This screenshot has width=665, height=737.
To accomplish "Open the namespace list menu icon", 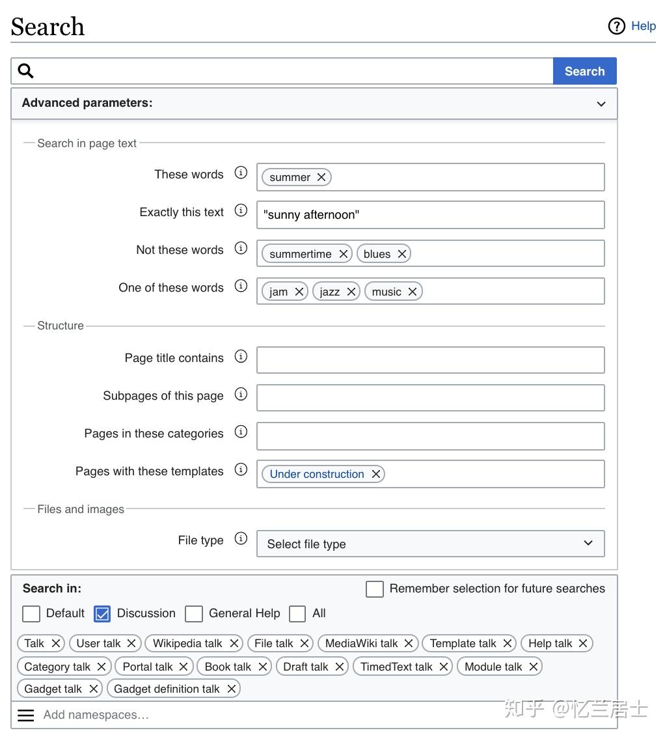I will pos(26,715).
